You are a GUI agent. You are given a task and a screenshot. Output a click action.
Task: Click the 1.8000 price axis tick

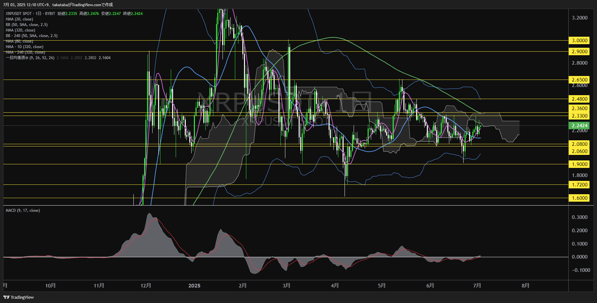coord(580,175)
